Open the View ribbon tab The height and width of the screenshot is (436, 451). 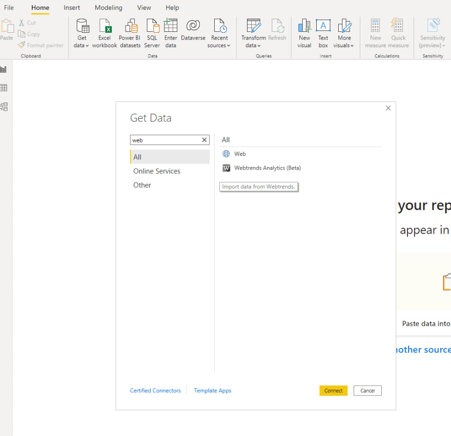[x=144, y=8]
